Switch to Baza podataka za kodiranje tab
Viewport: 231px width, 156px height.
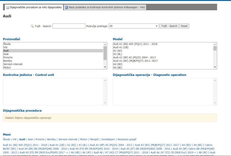pos(105,7)
